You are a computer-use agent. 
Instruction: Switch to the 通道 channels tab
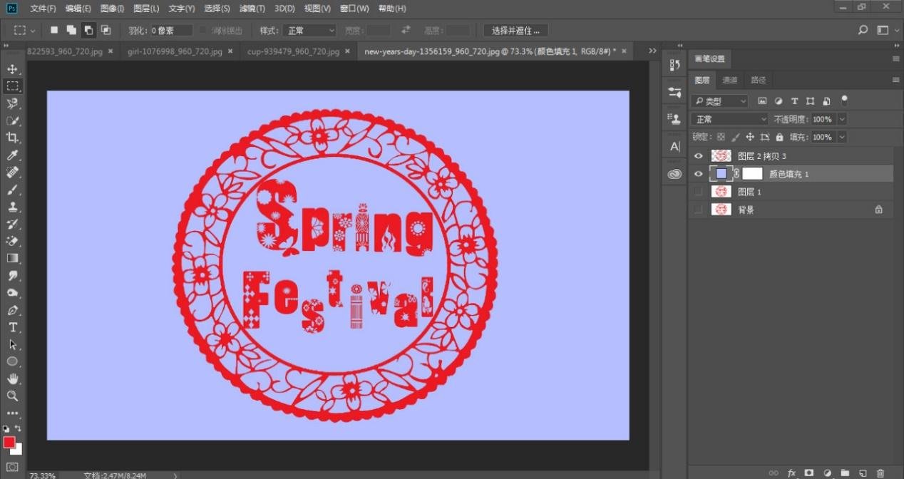730,81
